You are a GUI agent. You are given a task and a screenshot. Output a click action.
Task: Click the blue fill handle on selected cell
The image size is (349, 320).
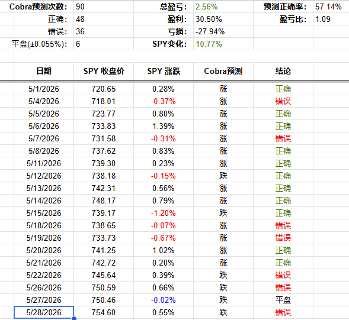coord(74,318)
